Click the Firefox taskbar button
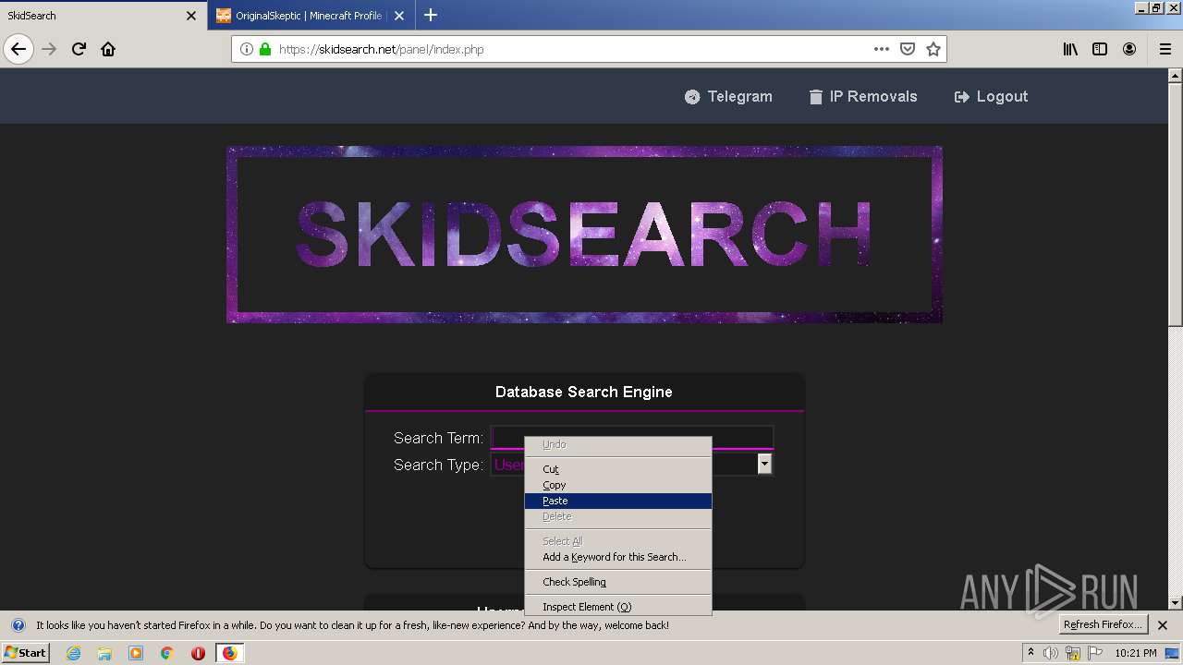 (x=229, y=653)
